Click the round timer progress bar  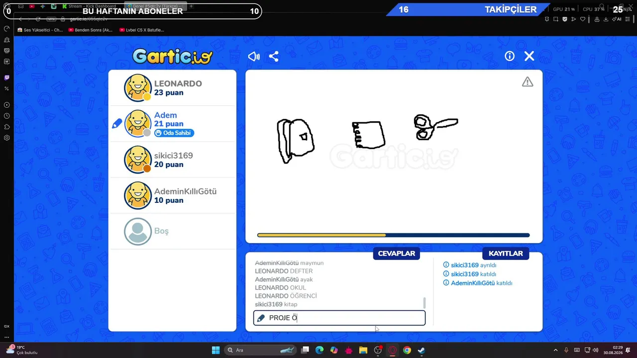pos(393,235)
